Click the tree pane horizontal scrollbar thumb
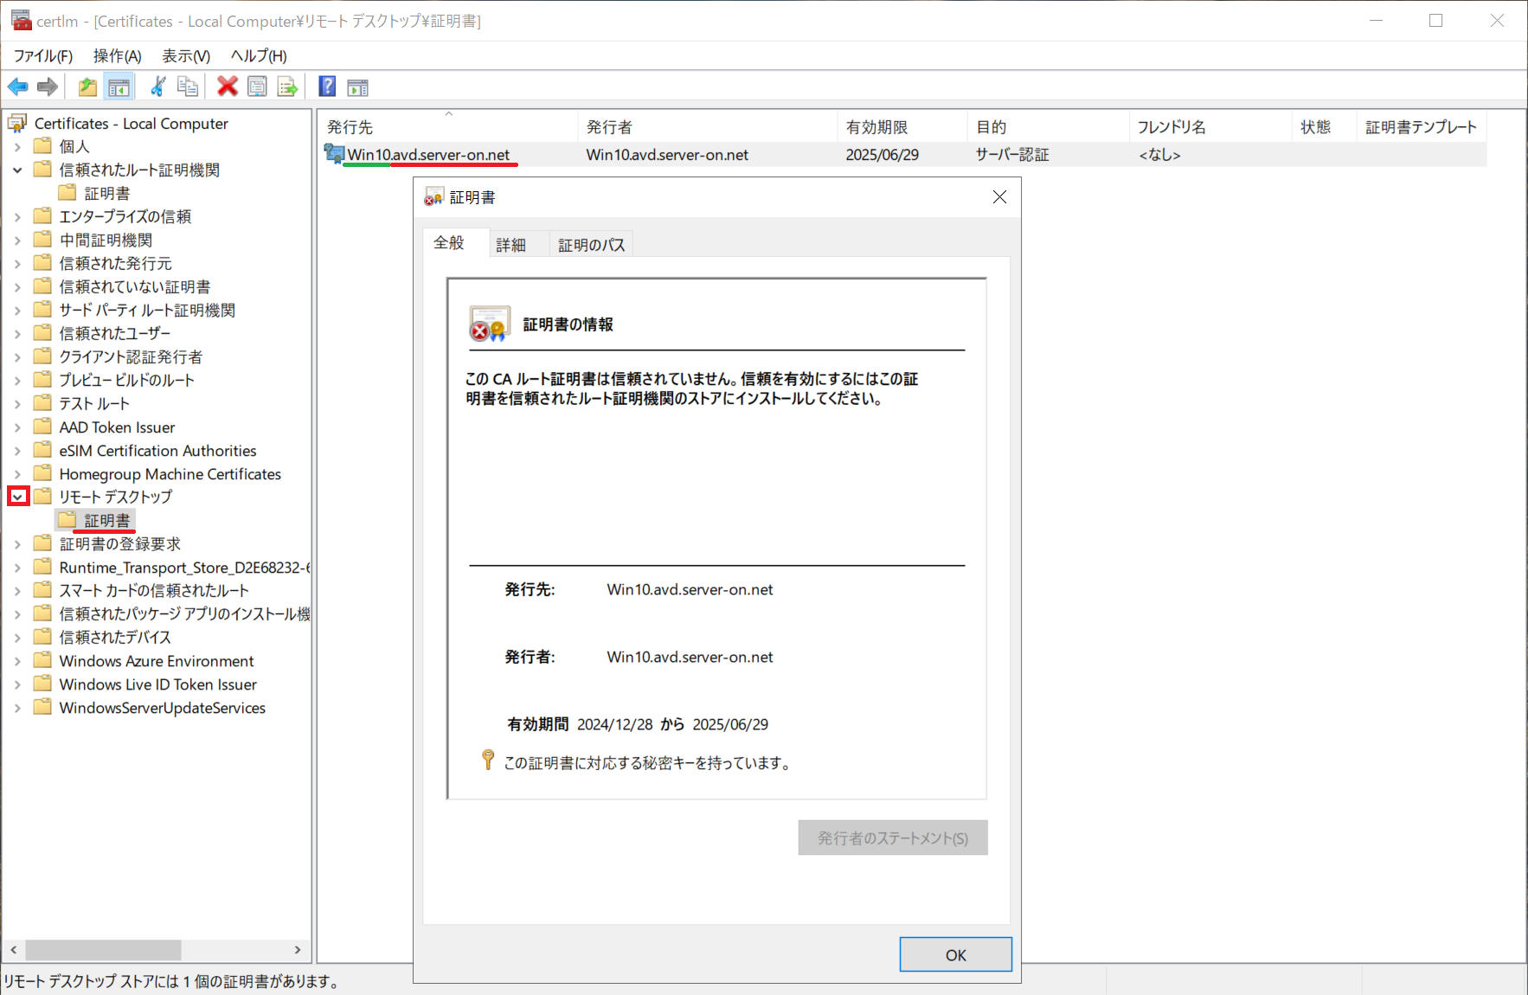 pyautogui.click(x=103, y=949)
